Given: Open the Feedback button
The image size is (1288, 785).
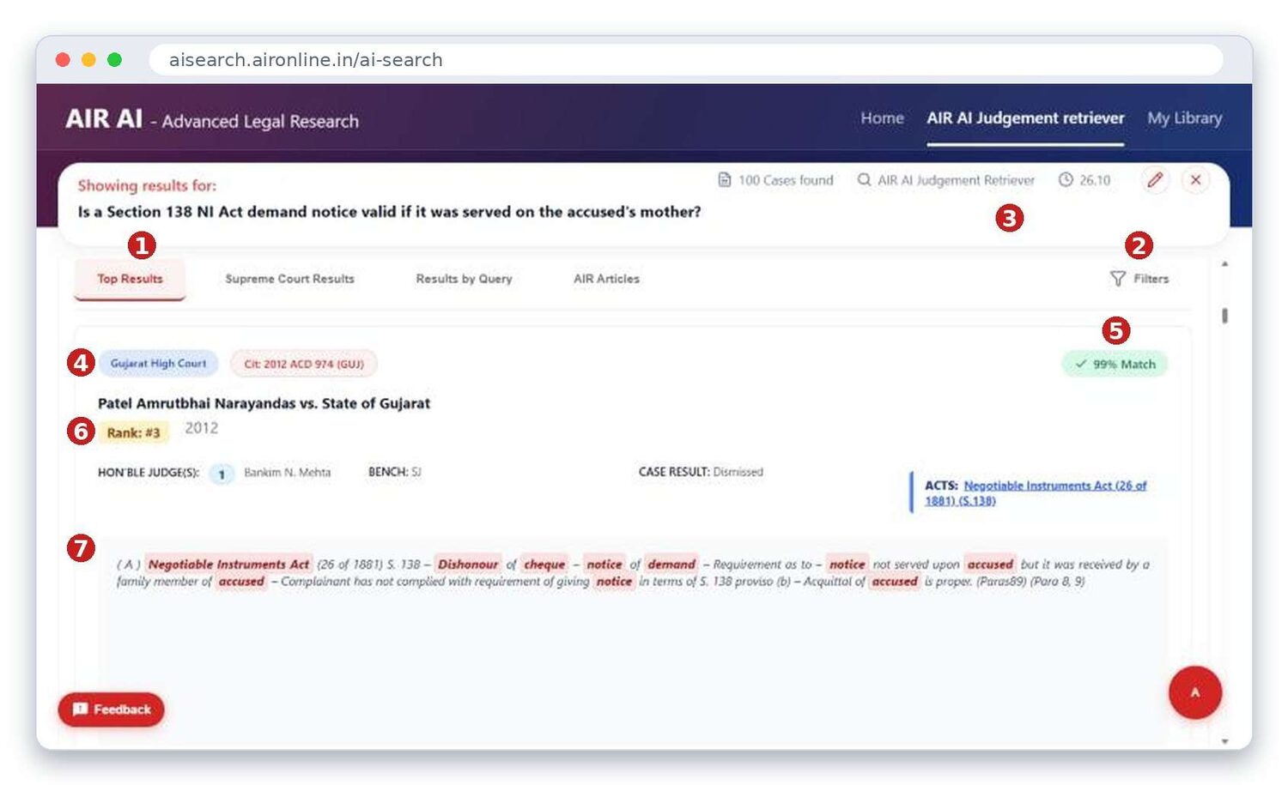Looking at the screenshot, I should click(111, 710).
